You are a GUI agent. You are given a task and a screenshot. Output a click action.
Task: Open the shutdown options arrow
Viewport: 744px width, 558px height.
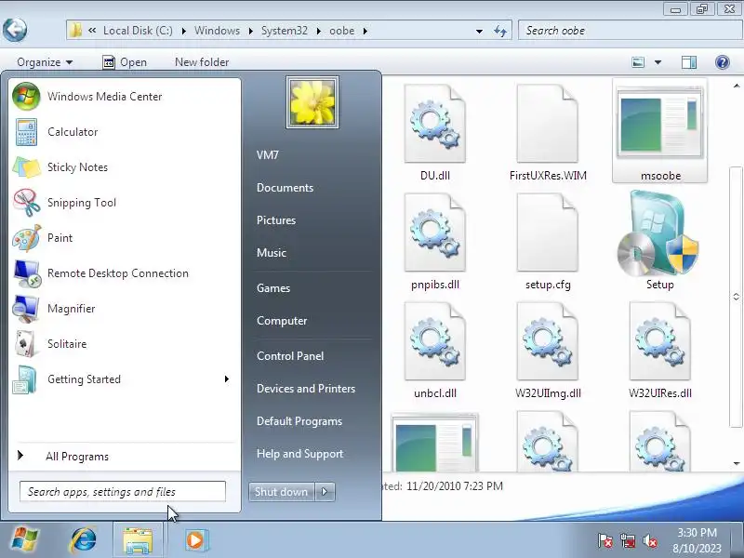pyautogui.click(x=325, y=492)
